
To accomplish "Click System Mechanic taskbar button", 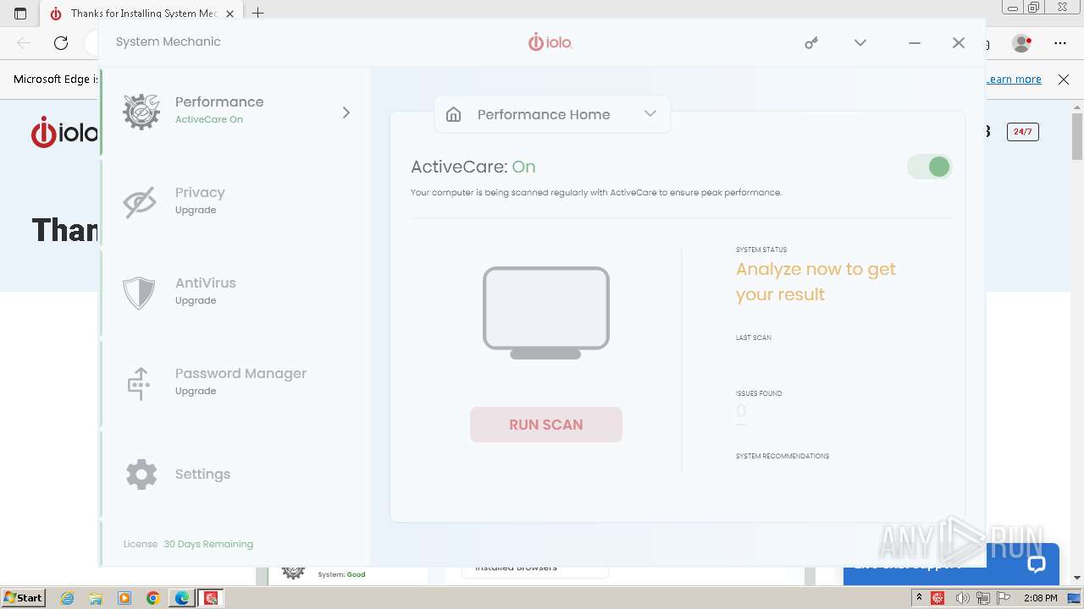I will click(211, 598).
